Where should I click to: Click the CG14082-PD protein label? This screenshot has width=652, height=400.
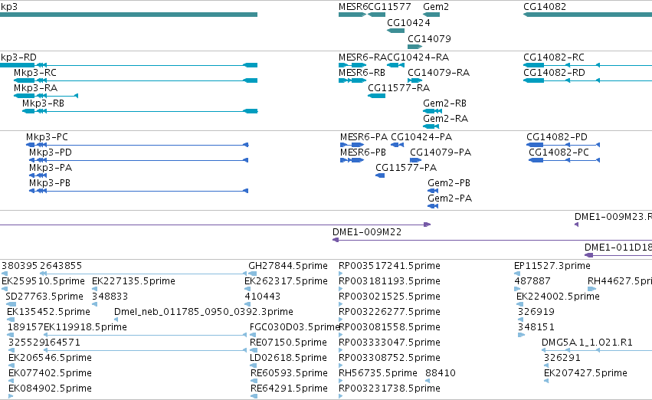click(x=557, y=137)
